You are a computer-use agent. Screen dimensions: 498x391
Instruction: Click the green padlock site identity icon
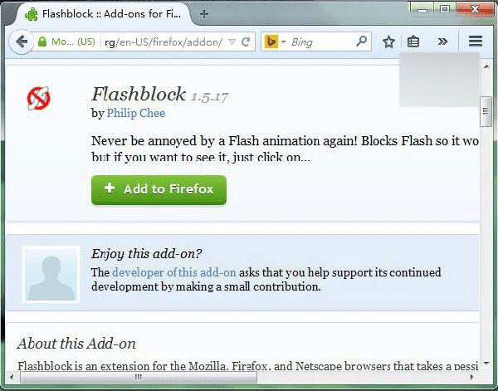[x=42, y=42]
